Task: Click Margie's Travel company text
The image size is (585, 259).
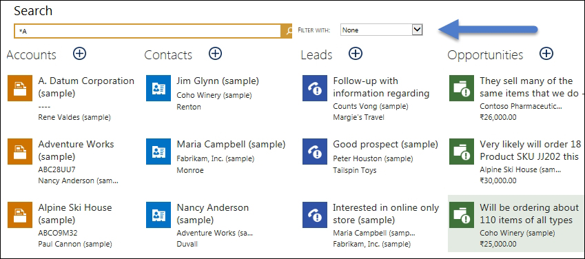Action: click(x=358, y=118)
